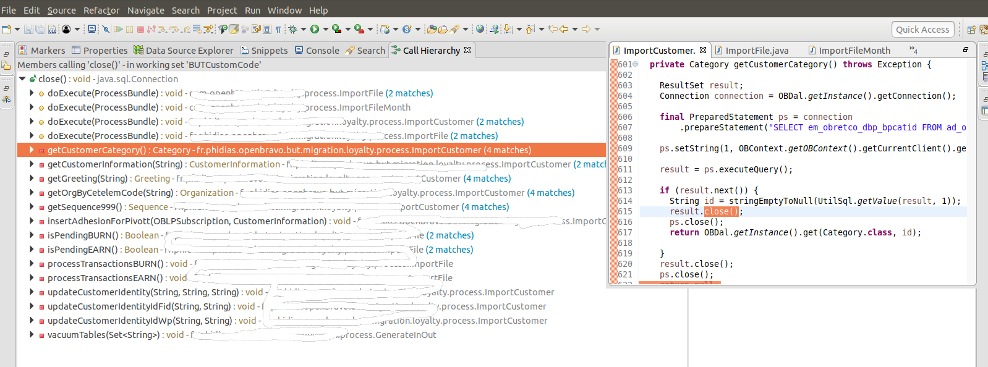Select the vacuumTables(Set<String>) tree item
The height and width of the screenshot is (367, 988).
pos(103,335)
